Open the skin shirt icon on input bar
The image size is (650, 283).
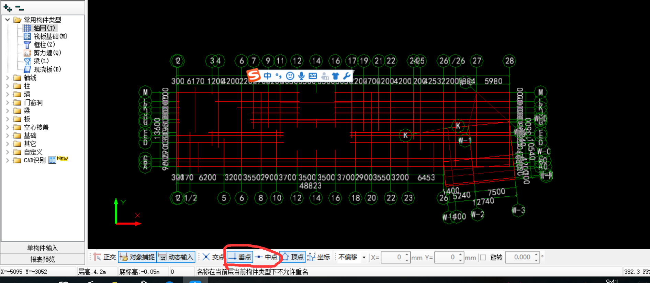[335, 76]
